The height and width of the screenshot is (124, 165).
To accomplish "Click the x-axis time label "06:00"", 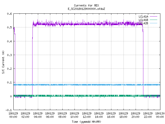I will (x=50, y=117).
